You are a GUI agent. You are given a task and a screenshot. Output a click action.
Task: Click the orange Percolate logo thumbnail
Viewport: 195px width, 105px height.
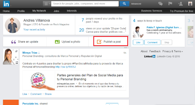tap(11, 102)
